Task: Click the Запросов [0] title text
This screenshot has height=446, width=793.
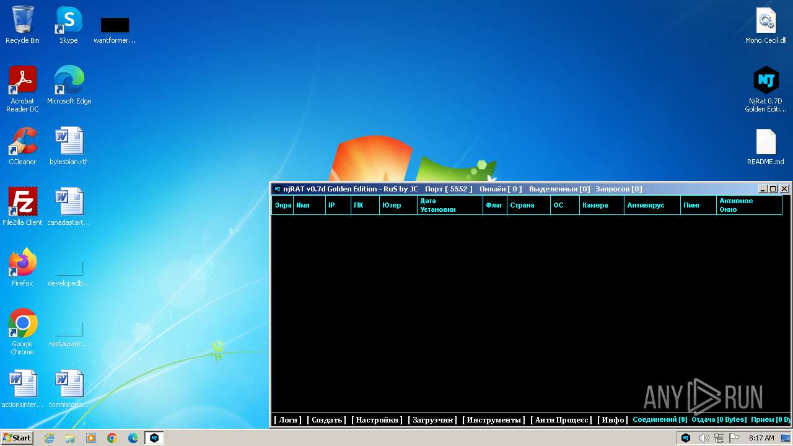Action: [x=619, y=189]
